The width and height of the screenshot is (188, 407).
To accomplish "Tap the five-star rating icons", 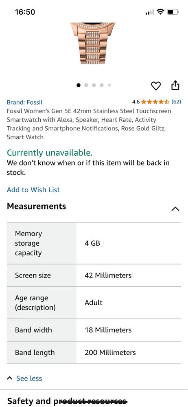I will (x=155, y=102).
